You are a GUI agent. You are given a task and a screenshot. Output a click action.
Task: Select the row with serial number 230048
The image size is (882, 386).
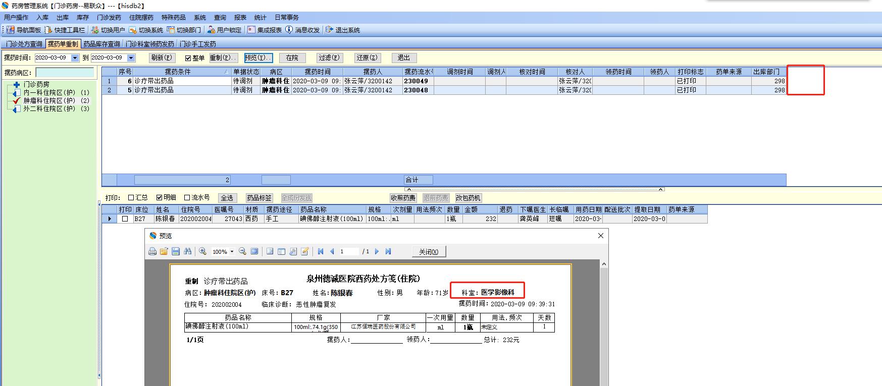(x=444, y=90)
